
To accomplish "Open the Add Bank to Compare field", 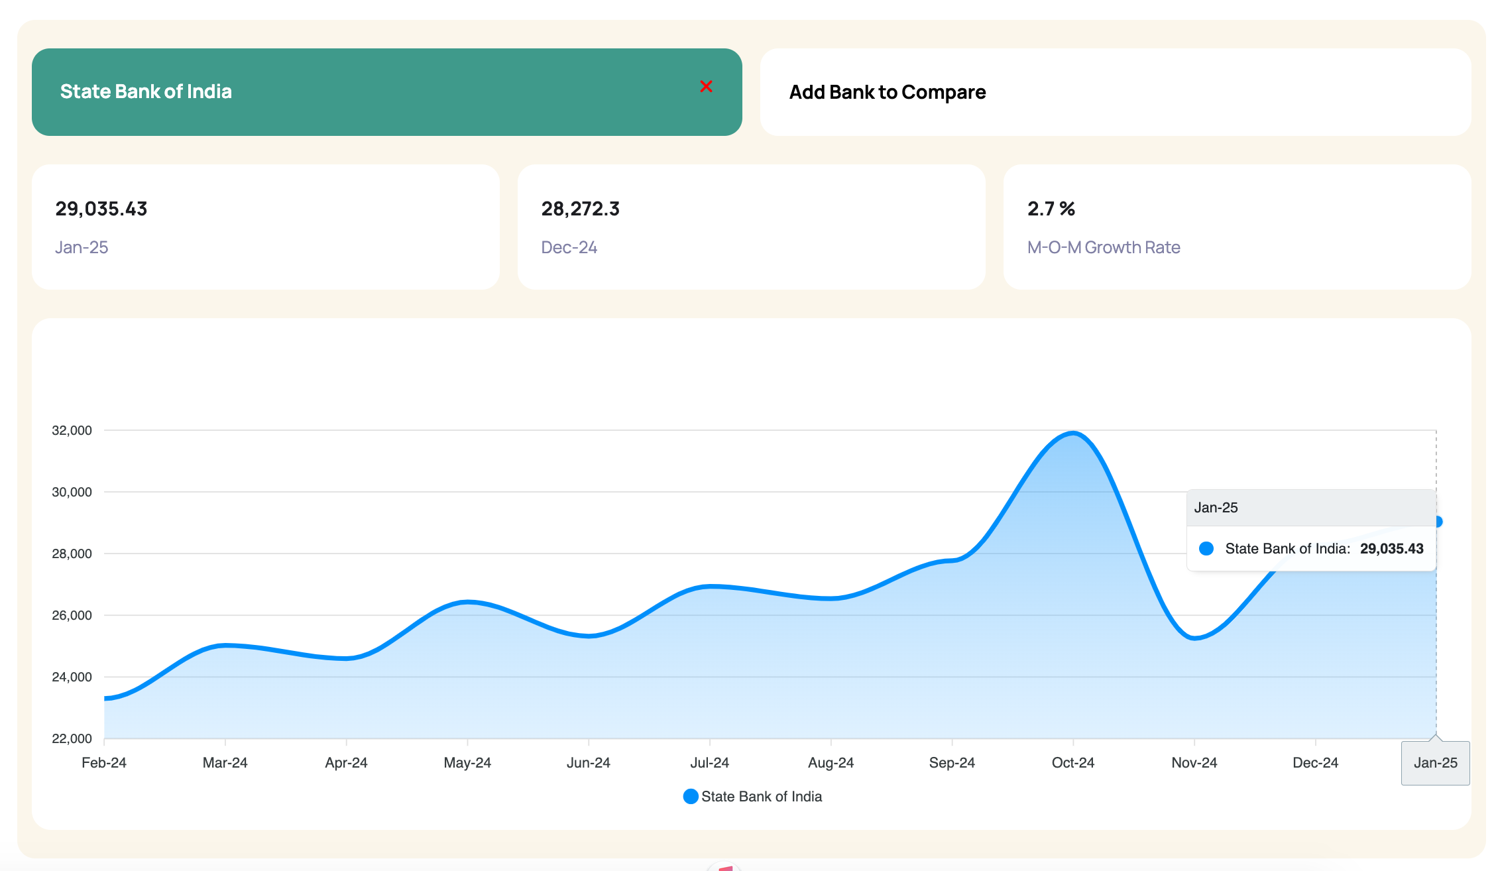I will pos(1115,92).
